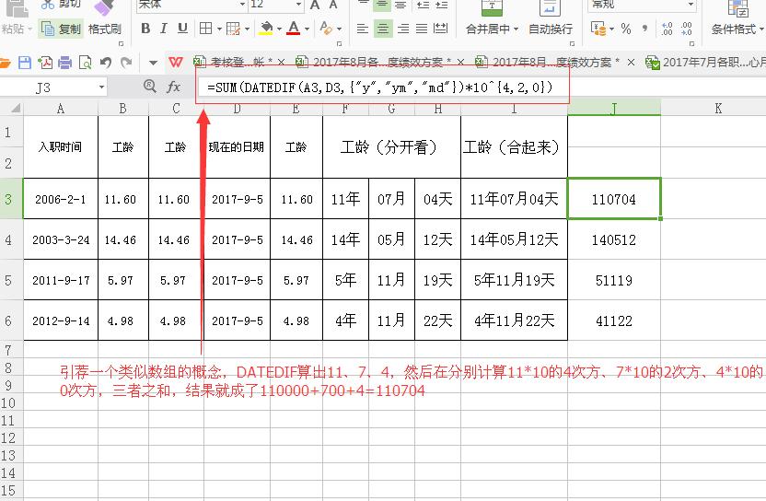Undo the last action

pos(106,63)
